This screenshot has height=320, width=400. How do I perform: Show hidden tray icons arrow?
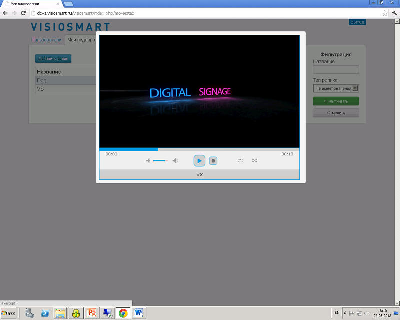click(x=345, y=313)
